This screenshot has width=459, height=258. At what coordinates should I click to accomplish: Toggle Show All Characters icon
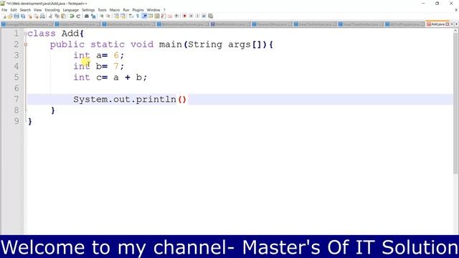coord(137,16)
